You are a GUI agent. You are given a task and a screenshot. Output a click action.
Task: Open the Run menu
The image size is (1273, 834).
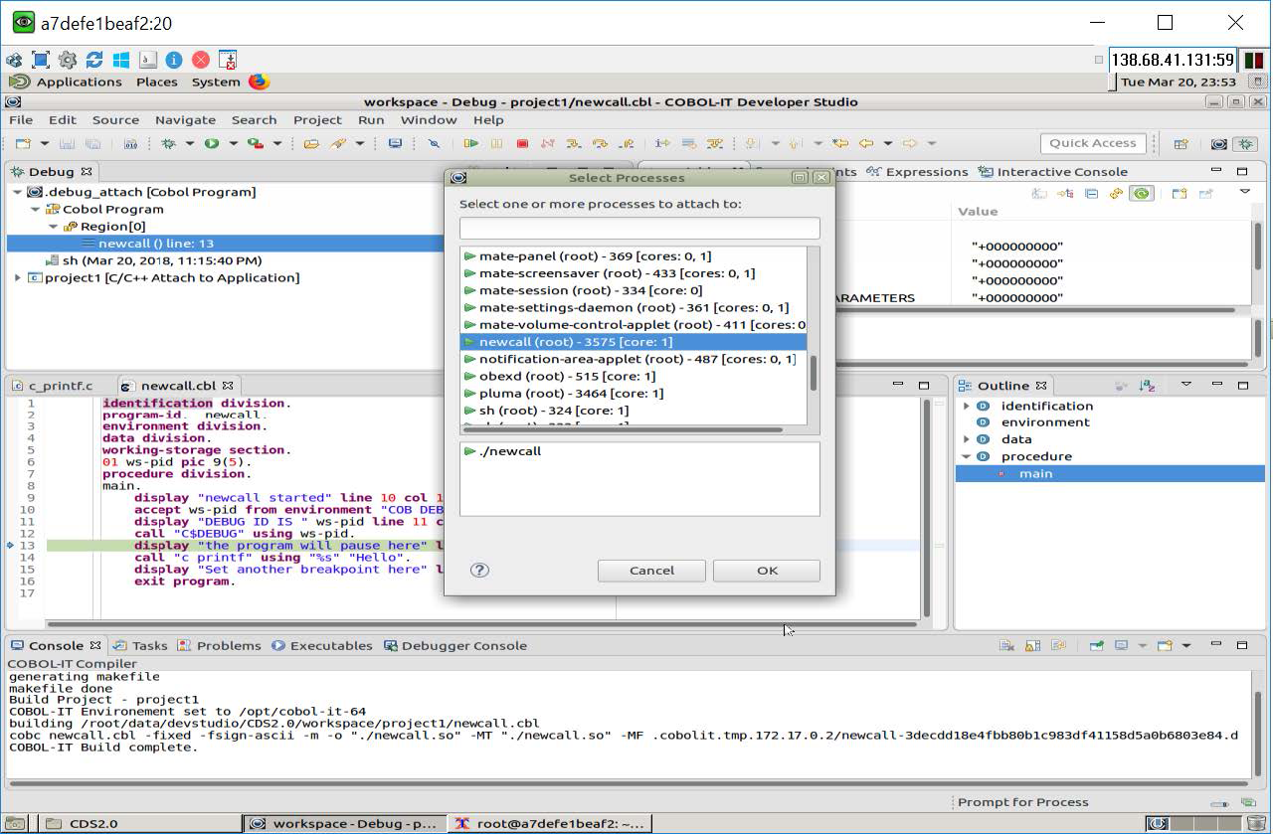[370, 119]
